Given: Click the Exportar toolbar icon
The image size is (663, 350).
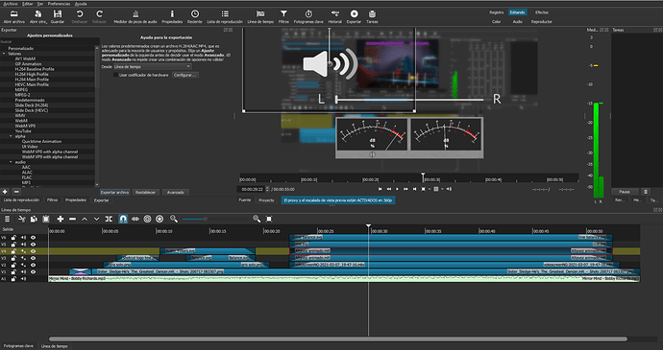Looking at the screenshot, I should coord(354,14).
